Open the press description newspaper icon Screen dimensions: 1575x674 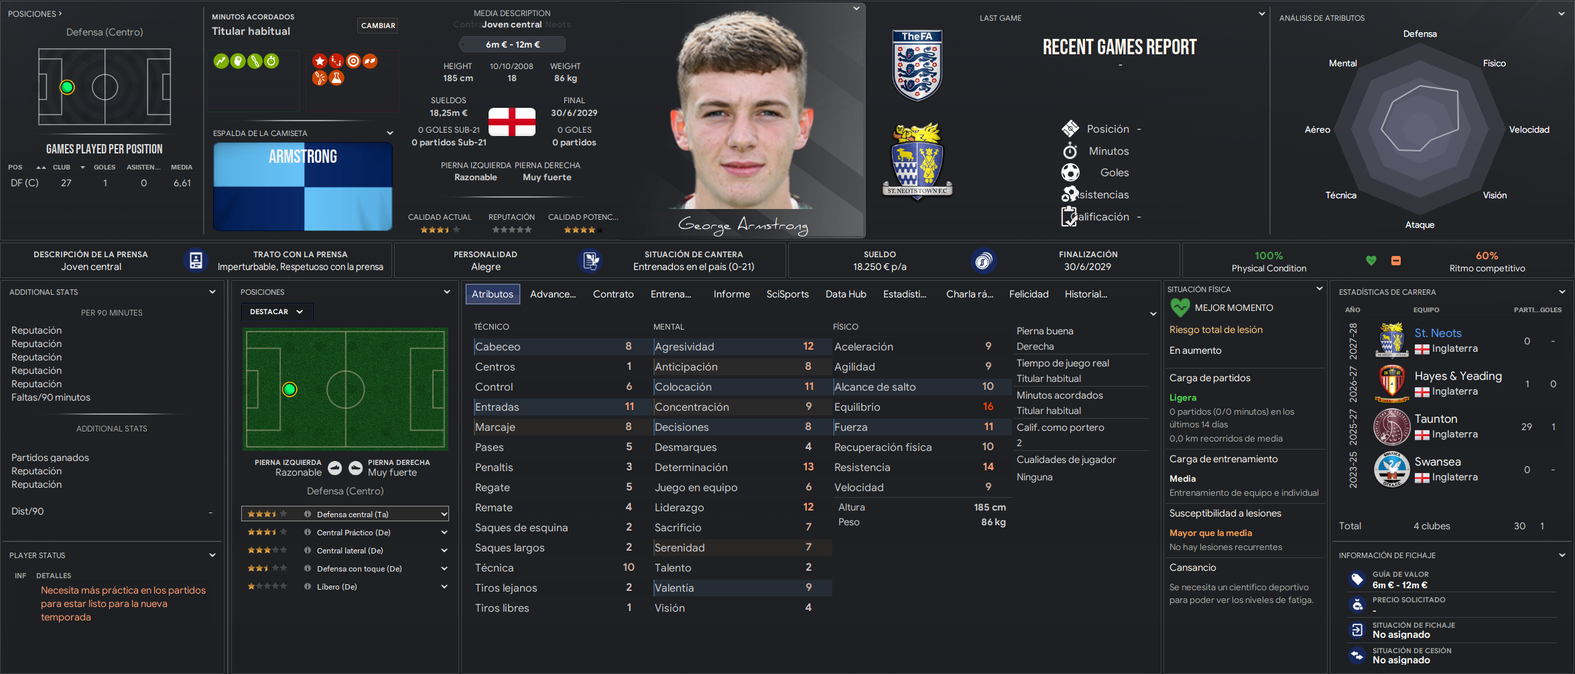tap(196, 261)
